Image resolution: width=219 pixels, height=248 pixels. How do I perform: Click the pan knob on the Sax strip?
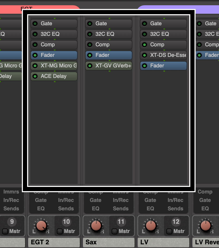pos(96,226)
